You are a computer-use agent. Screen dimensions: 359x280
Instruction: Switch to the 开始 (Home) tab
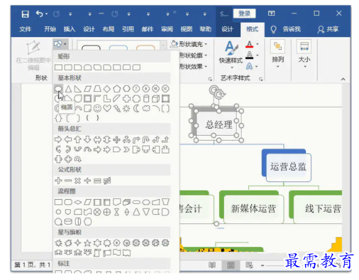click(x=50, y=29)
